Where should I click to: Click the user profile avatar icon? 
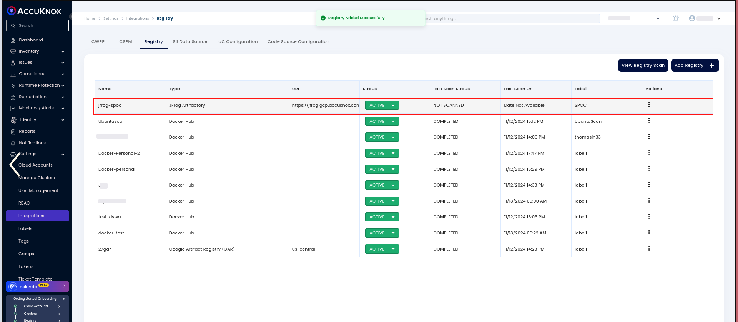coord(692,18)
